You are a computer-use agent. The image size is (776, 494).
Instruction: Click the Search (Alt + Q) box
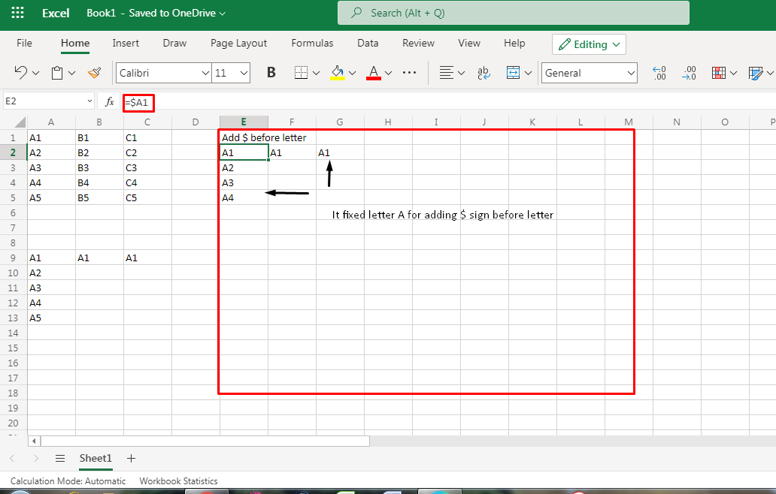(x=514, y=13)
